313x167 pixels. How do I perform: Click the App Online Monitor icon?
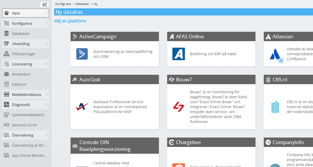(7, 155)
